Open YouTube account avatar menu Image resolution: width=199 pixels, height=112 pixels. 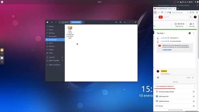[x=195, y=17]
